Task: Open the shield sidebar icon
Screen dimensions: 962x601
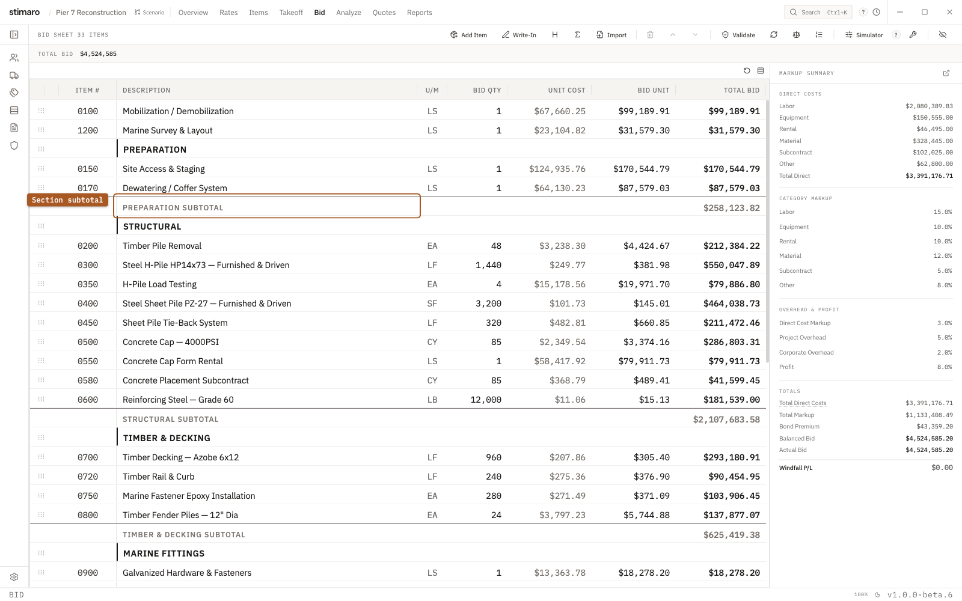Action: click(x=14, y=145)
